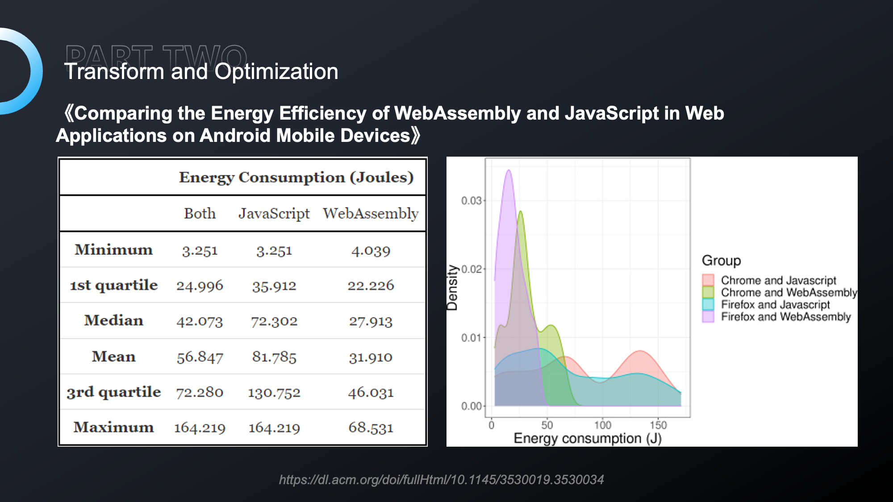The height and width of the screenshot is (502, 893).
Task: Select WebAssembly mean value 31.910
Action: (x=371, y=357)
